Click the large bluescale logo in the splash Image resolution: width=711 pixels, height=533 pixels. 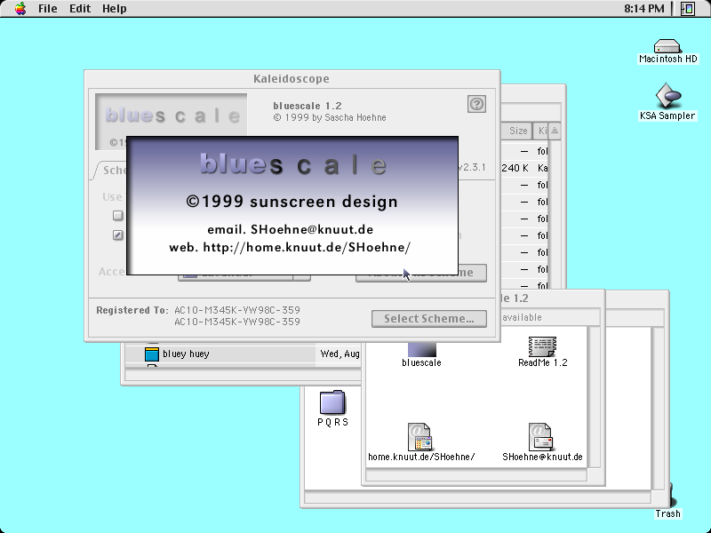(293, 164)
